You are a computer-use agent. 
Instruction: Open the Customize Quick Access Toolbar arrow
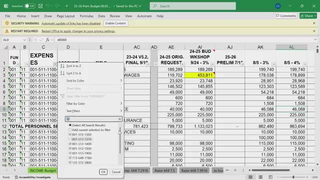click(x=66, y=6)
